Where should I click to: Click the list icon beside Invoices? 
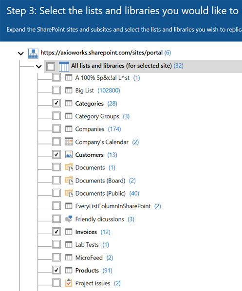coord(69,232)
